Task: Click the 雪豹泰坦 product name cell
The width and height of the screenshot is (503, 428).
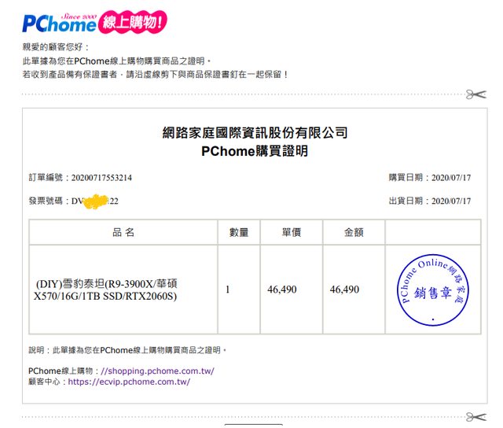Action: (106, 290)
